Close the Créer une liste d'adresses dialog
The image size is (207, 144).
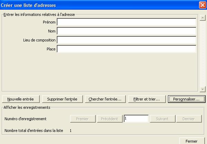pos(203,5)
